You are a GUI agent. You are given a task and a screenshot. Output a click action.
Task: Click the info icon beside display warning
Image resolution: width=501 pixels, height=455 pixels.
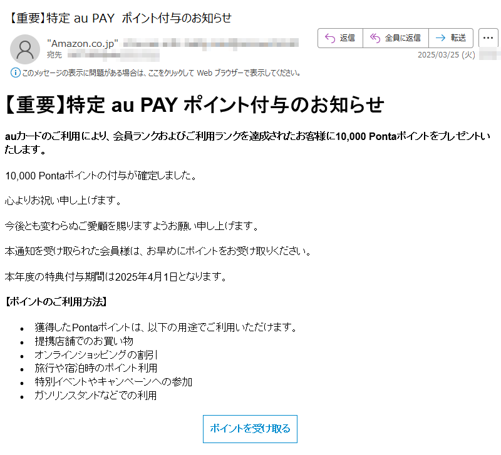point(15,72)
